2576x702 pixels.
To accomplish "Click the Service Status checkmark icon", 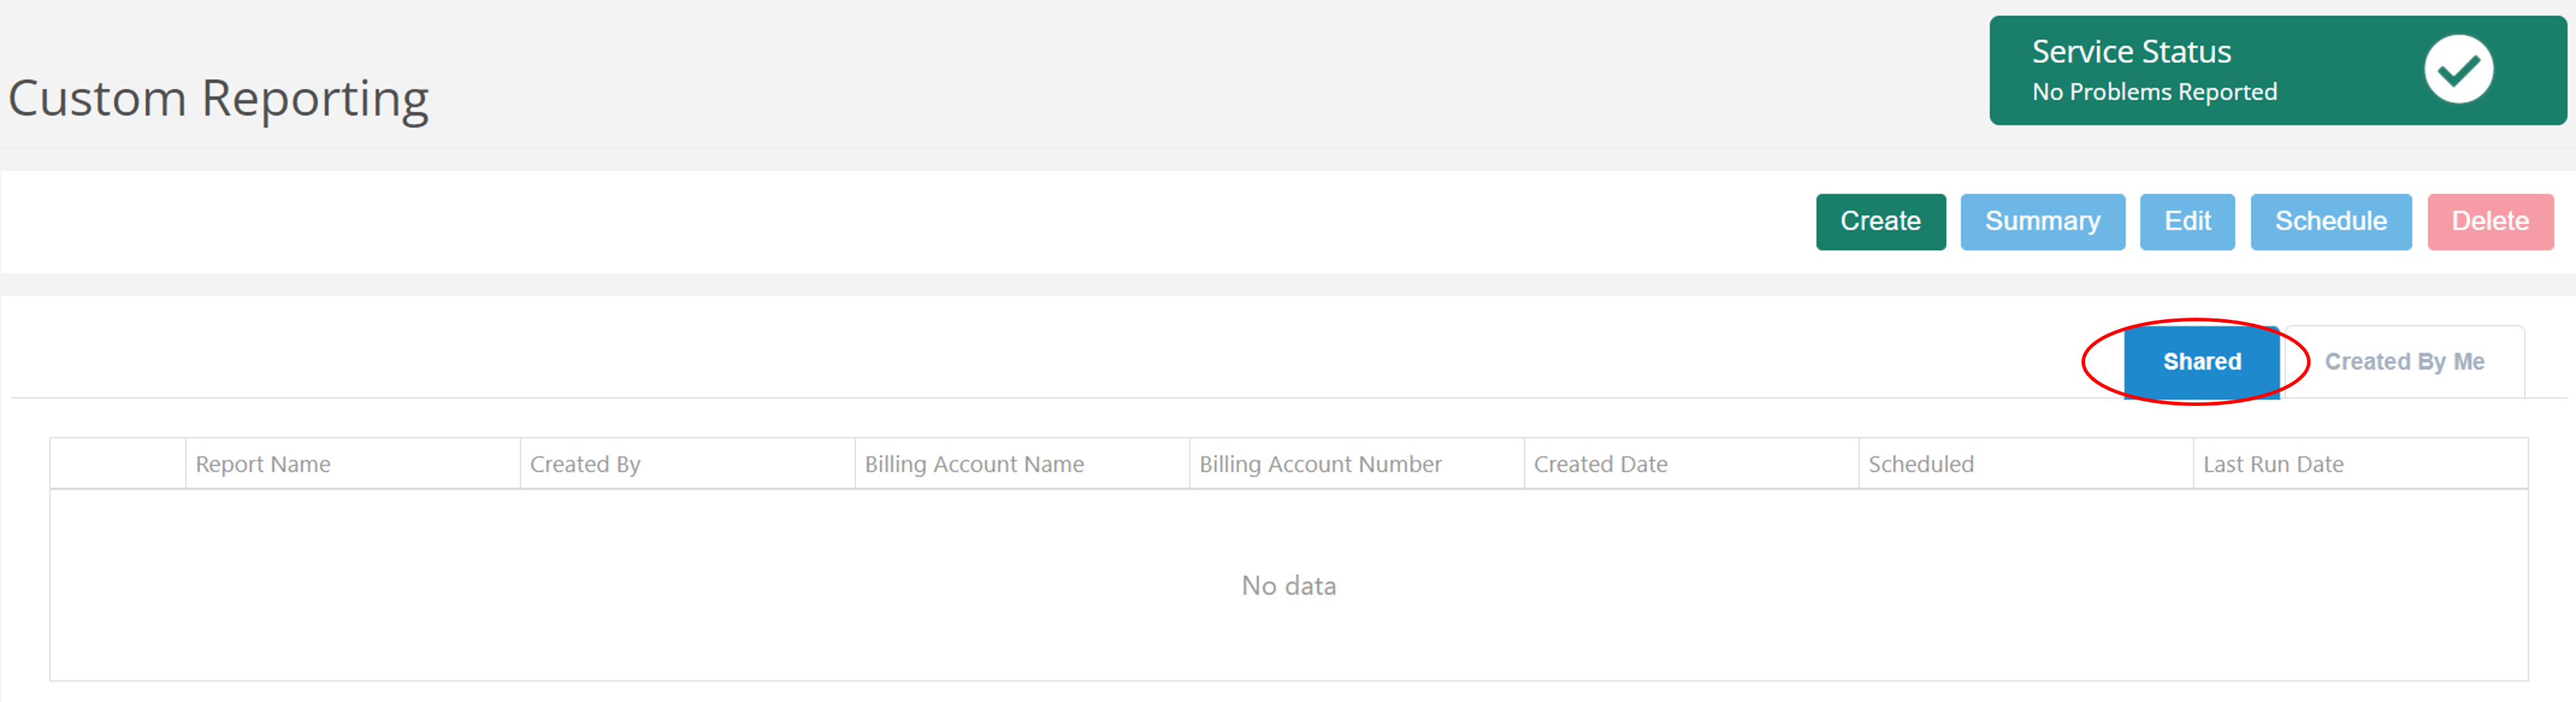I will [2459, 70].
